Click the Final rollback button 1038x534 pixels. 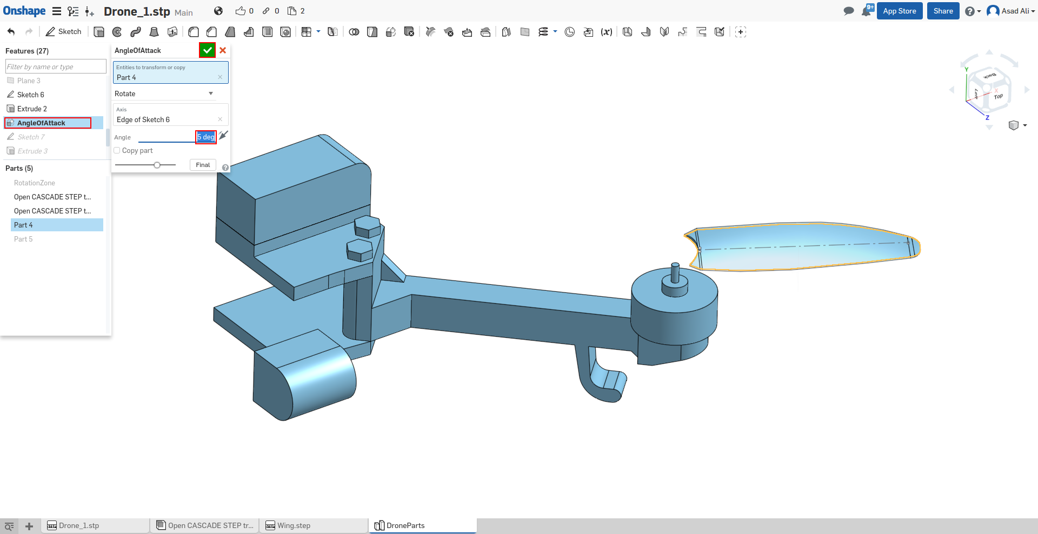point(203,165)
